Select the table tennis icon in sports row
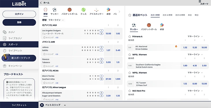 click(x=108, y=10)
